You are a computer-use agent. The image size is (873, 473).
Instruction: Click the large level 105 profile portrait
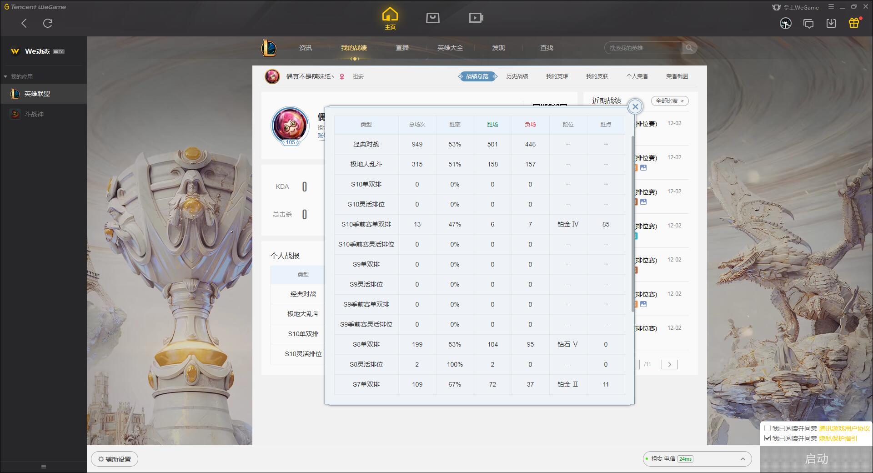click(290, 126)
